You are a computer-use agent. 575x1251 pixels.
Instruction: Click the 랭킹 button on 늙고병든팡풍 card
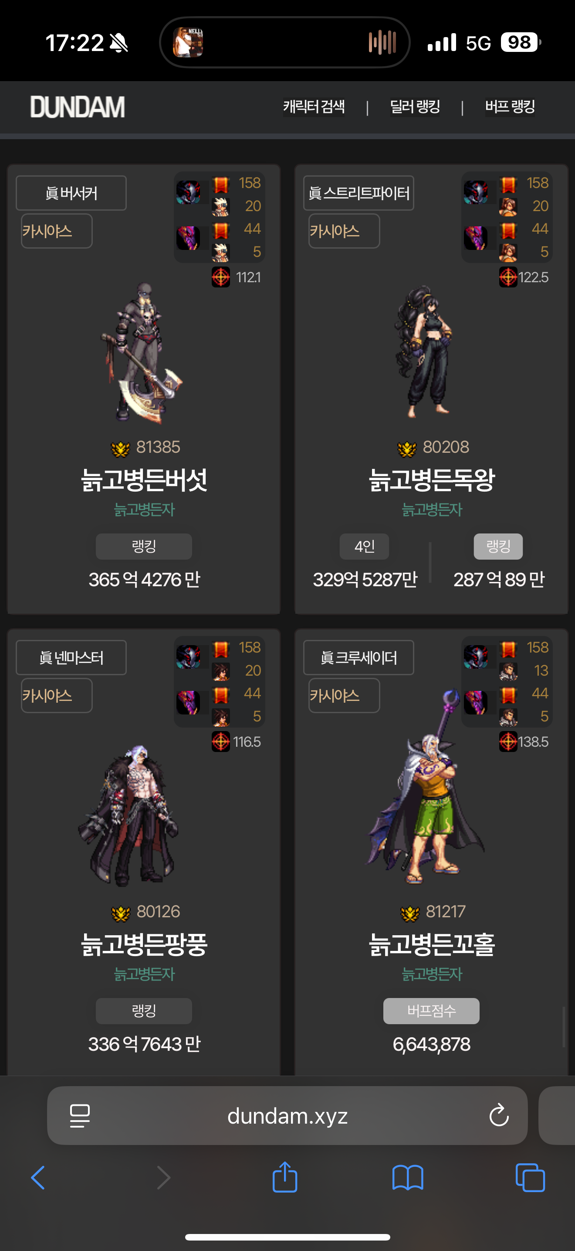coord(144,1011)
